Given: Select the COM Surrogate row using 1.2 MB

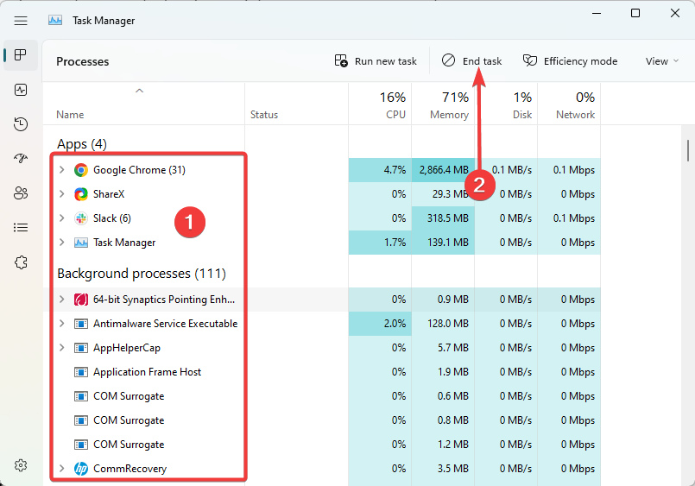Looking at the screenshot, I should (129, 445).
